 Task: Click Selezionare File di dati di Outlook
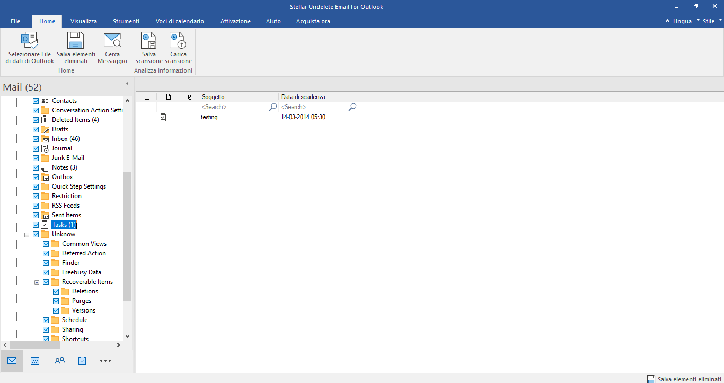(x=30, y=48)
